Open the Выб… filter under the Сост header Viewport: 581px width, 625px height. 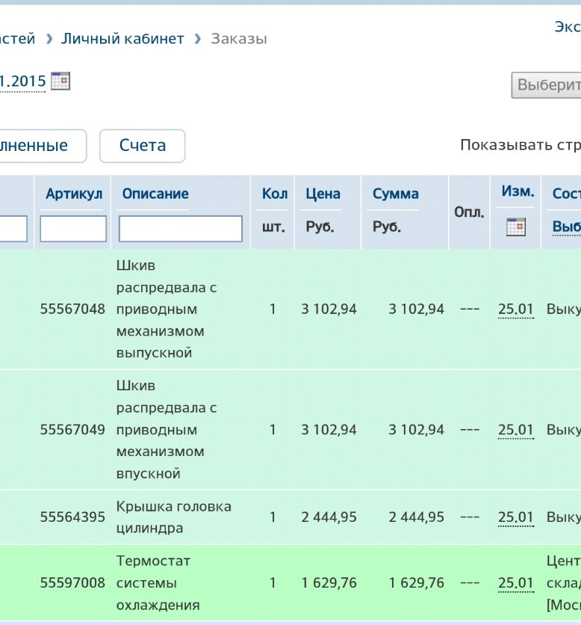point(567,227)
